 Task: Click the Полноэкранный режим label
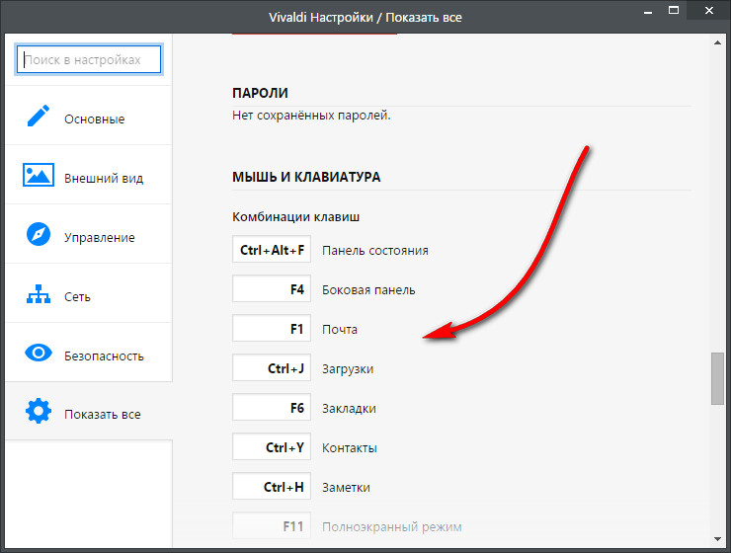tap(391, 527)
